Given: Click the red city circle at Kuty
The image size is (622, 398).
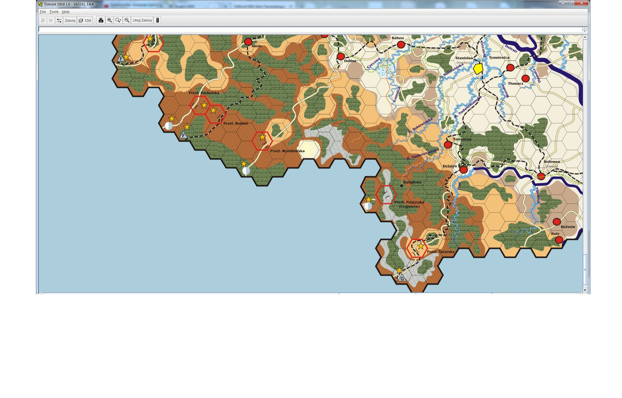Looking at the screenshot, I should tap(559, 240).
